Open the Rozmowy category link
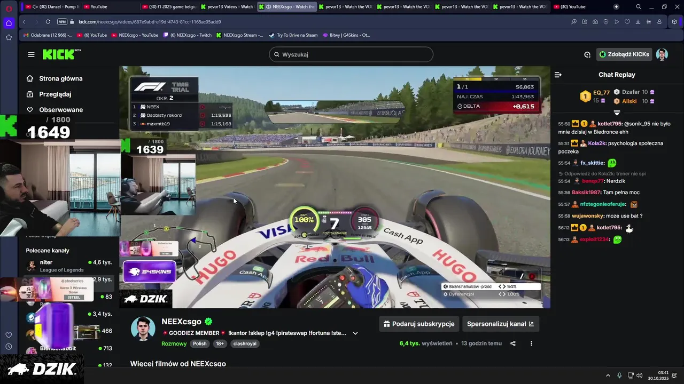Screen dimensions: 684x384 (174, 343)
